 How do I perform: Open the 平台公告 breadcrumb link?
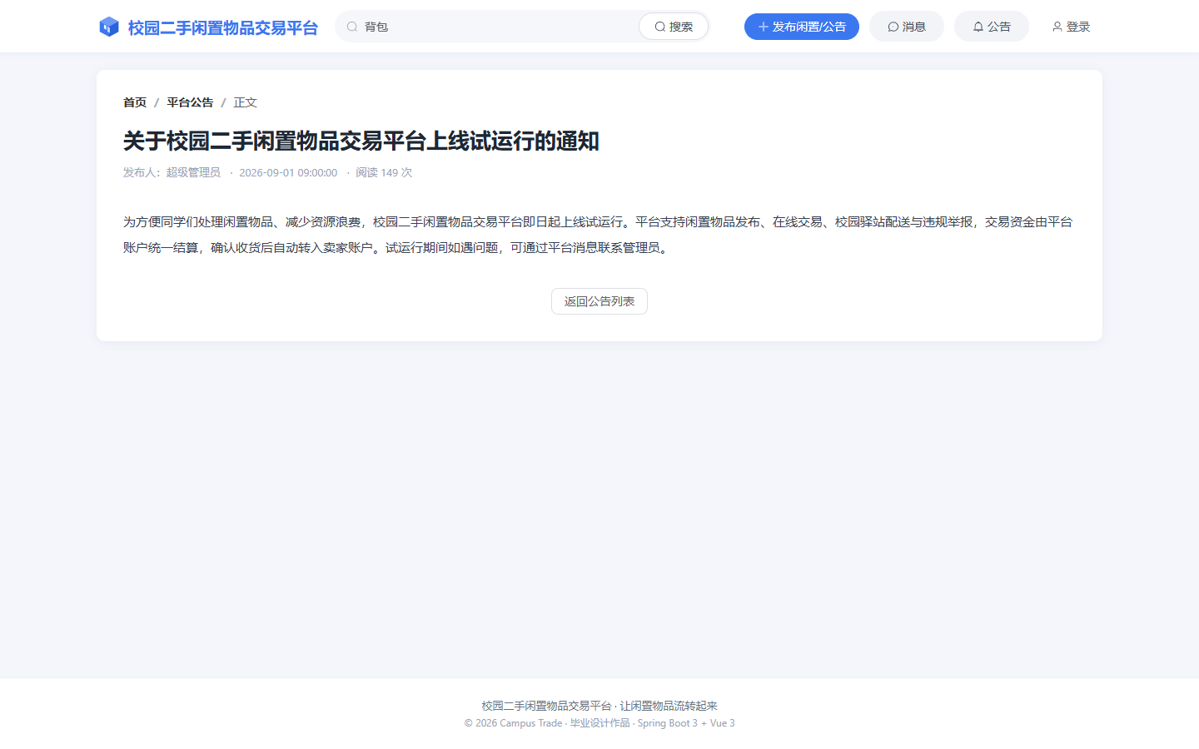point(190,102)
